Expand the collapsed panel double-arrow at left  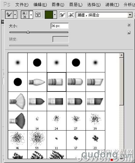tap(2, 22)
